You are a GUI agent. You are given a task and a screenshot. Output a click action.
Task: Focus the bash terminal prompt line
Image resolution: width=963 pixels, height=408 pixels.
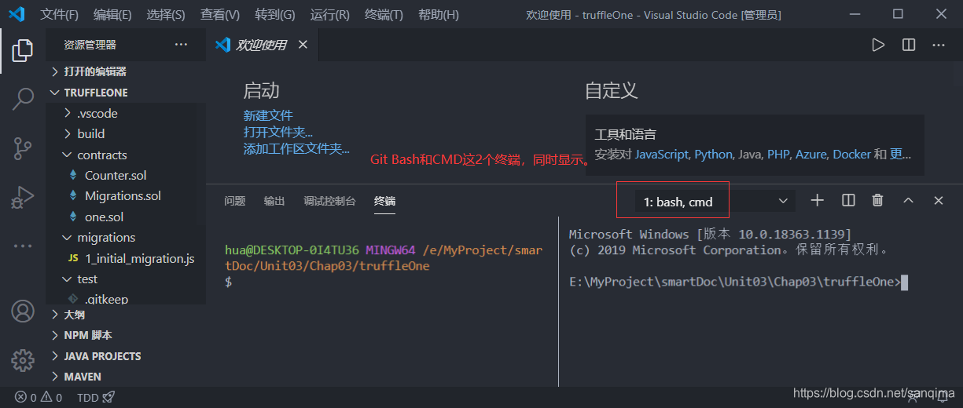[x=228, y=282]
